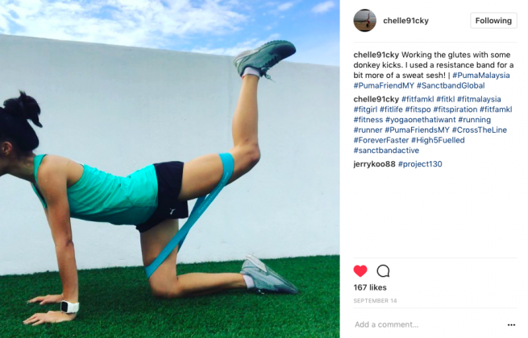This screenshot has height=338, width=528.
Task: Open the #fitmalaysia hashtag
Action: coord(479,99)
